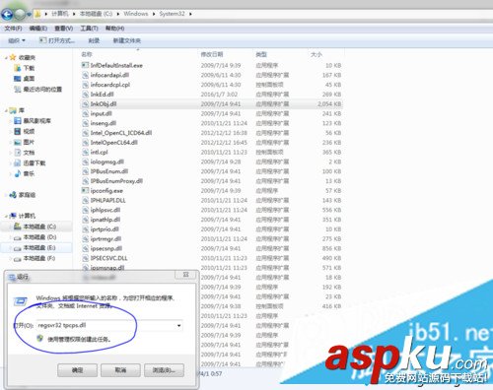Select the 迅雷下载 library icon
The image size is (493, 390).
18,162
